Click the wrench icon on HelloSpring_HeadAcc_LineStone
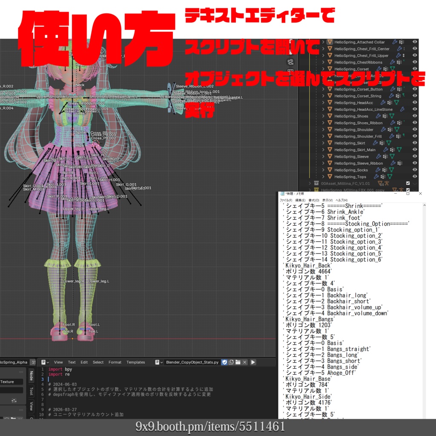This screenshot has height=436, width=436. click(402, 109)
